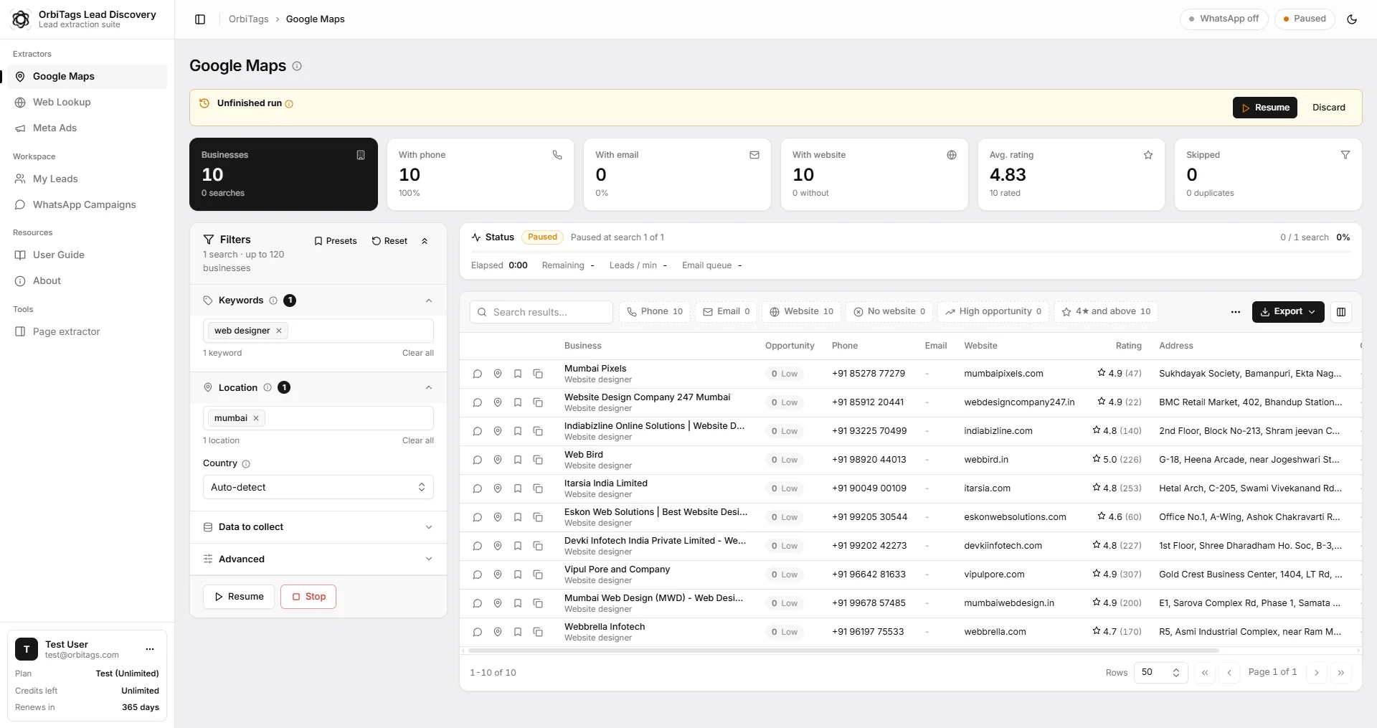Toggle the No website filter chip
1377x728 pixels.
(x=889, y=312)
